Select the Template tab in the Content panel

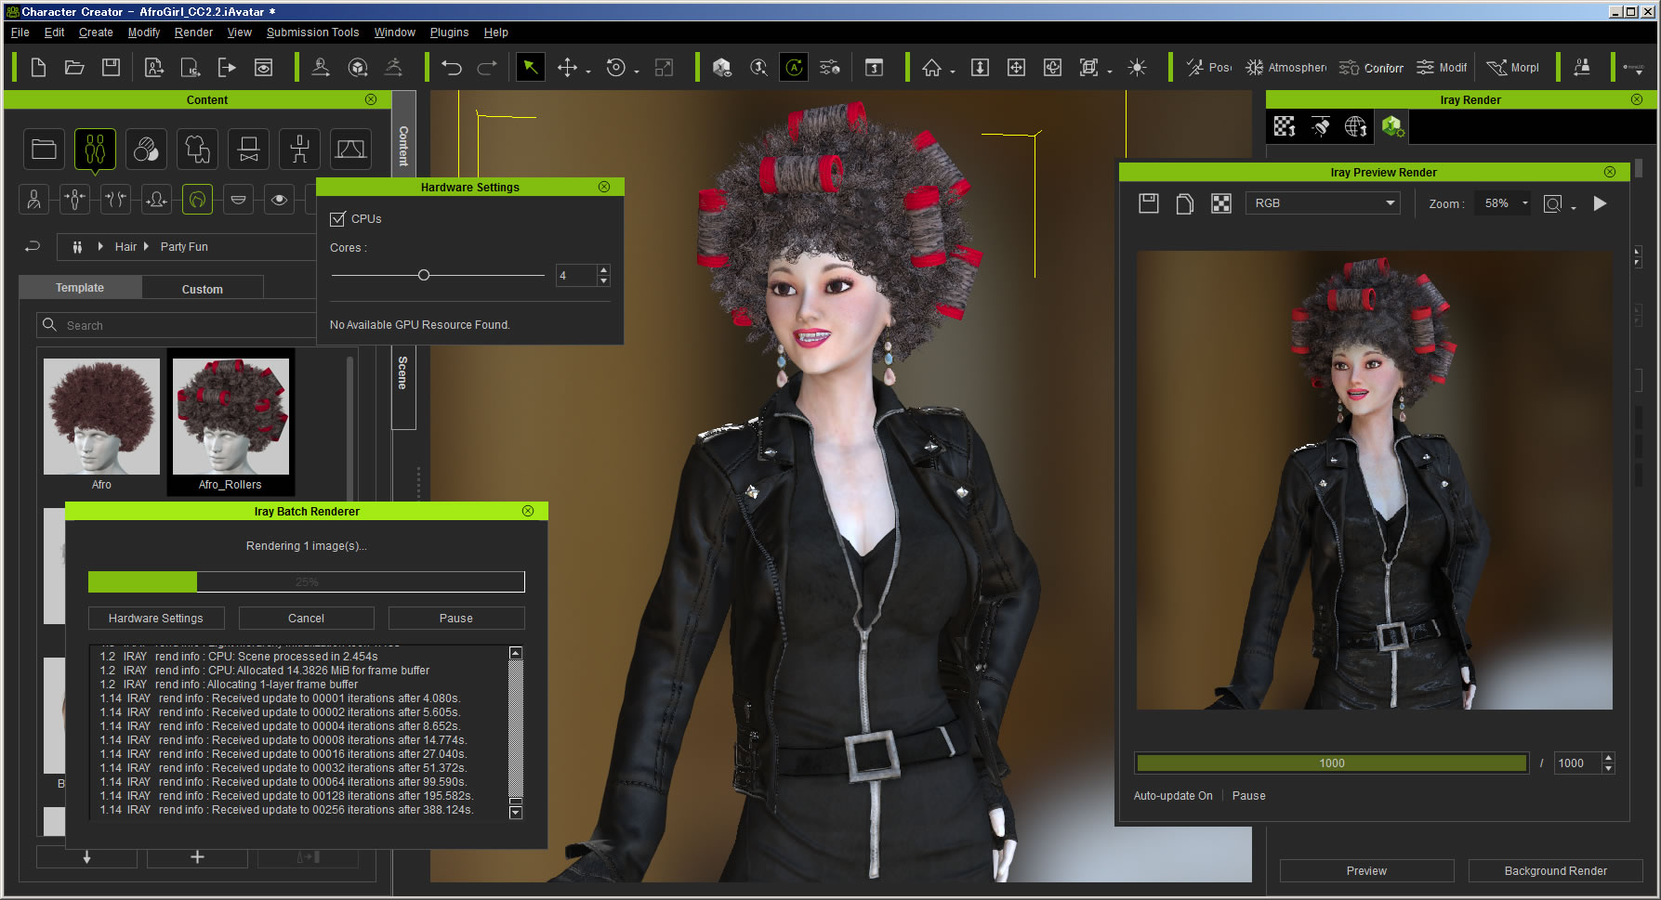80,288
